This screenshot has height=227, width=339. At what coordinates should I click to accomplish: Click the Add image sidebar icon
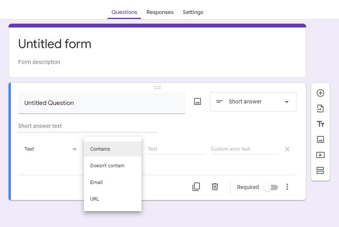point(320,139)
